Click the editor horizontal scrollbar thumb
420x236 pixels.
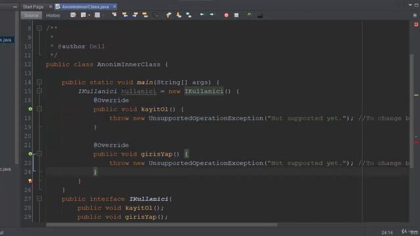[x=162, y=225]
